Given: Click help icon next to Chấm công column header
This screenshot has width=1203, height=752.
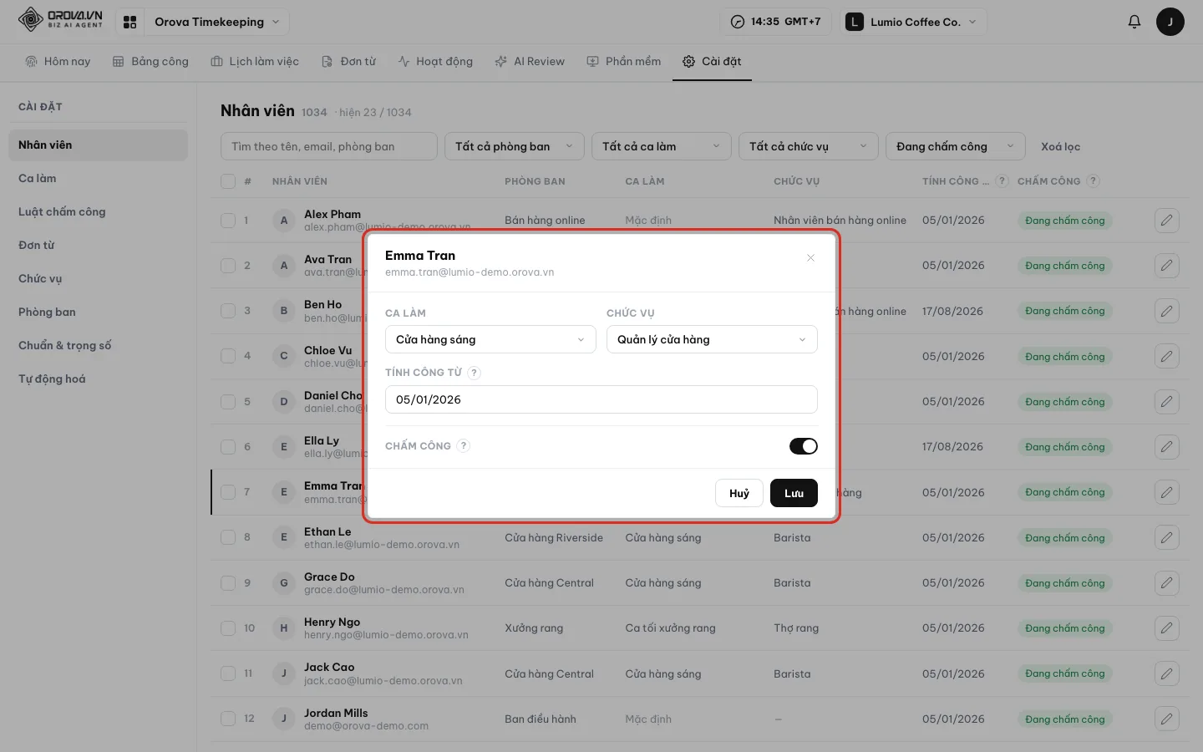Looking at the screenshot, I should click(1093, 180).
